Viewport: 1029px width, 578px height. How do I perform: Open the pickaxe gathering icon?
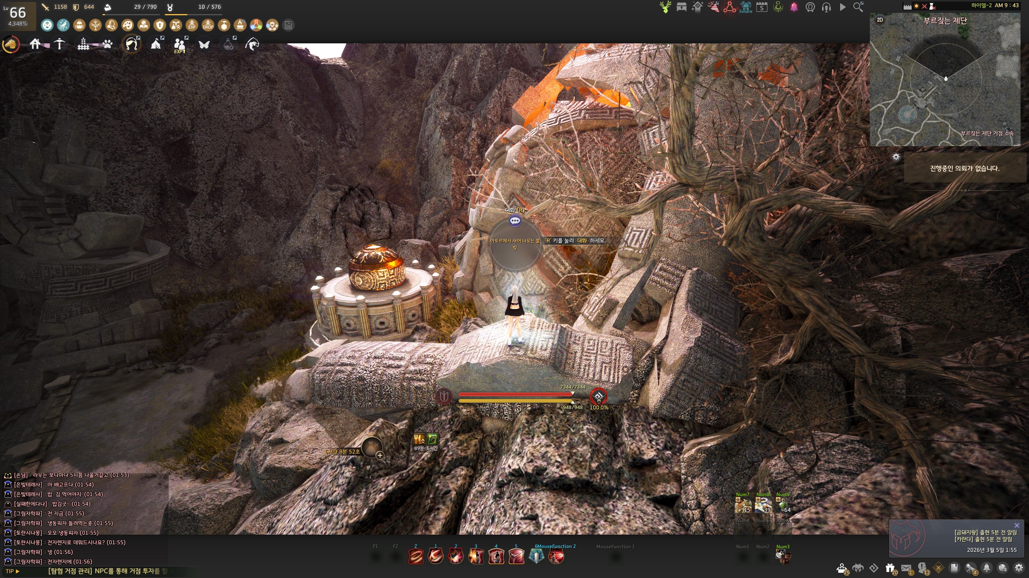click(59, 44)
